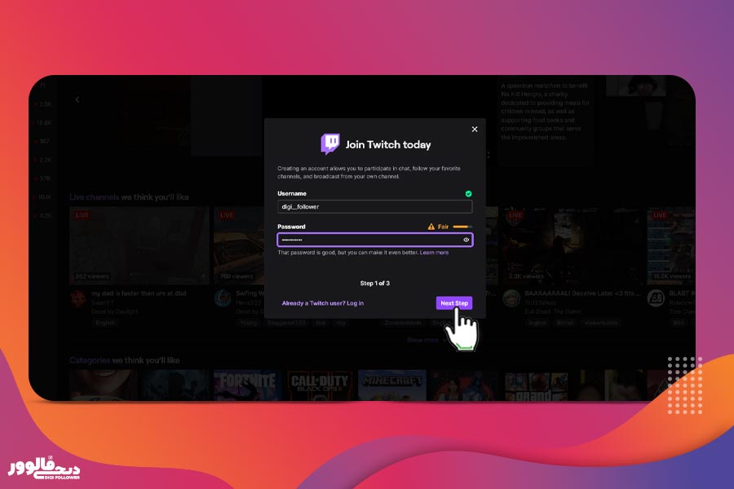Open the 'my dad is faster than urs' stream thumbnail

[139, 245]
